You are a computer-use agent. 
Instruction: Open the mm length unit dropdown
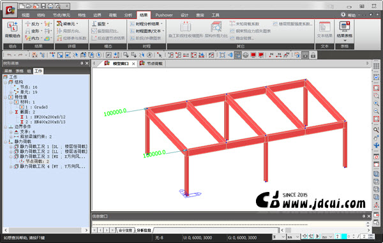point(293,237)
